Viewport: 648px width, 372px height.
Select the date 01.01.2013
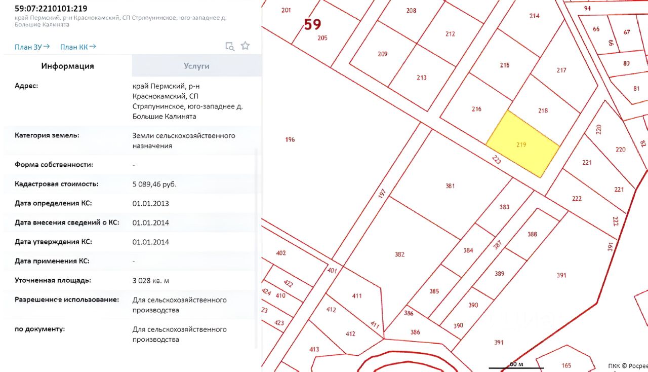click(x=151, y=203)
